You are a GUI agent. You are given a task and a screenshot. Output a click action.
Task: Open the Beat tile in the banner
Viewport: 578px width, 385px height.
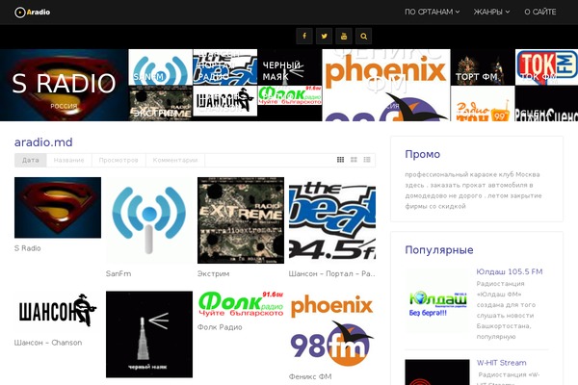click(224, 67)
